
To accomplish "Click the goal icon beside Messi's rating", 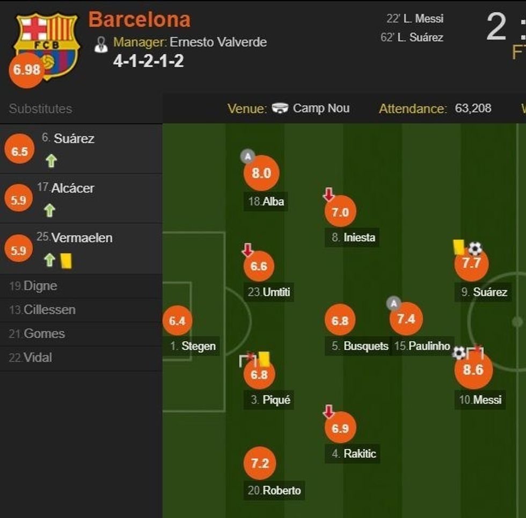I will pyautogui.click(x=459, y=352).
